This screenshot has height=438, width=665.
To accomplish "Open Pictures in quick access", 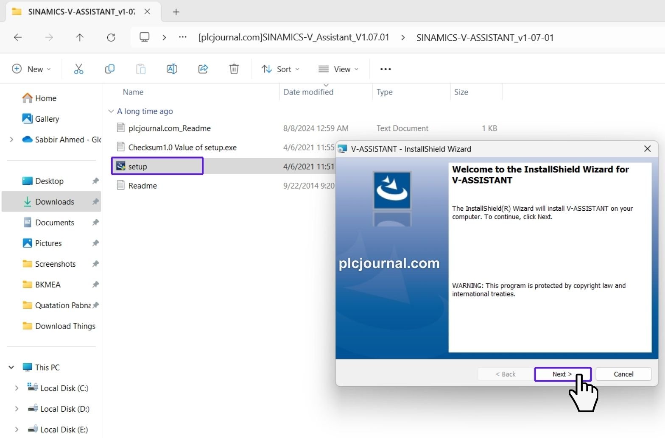I will tap(48, 243).
